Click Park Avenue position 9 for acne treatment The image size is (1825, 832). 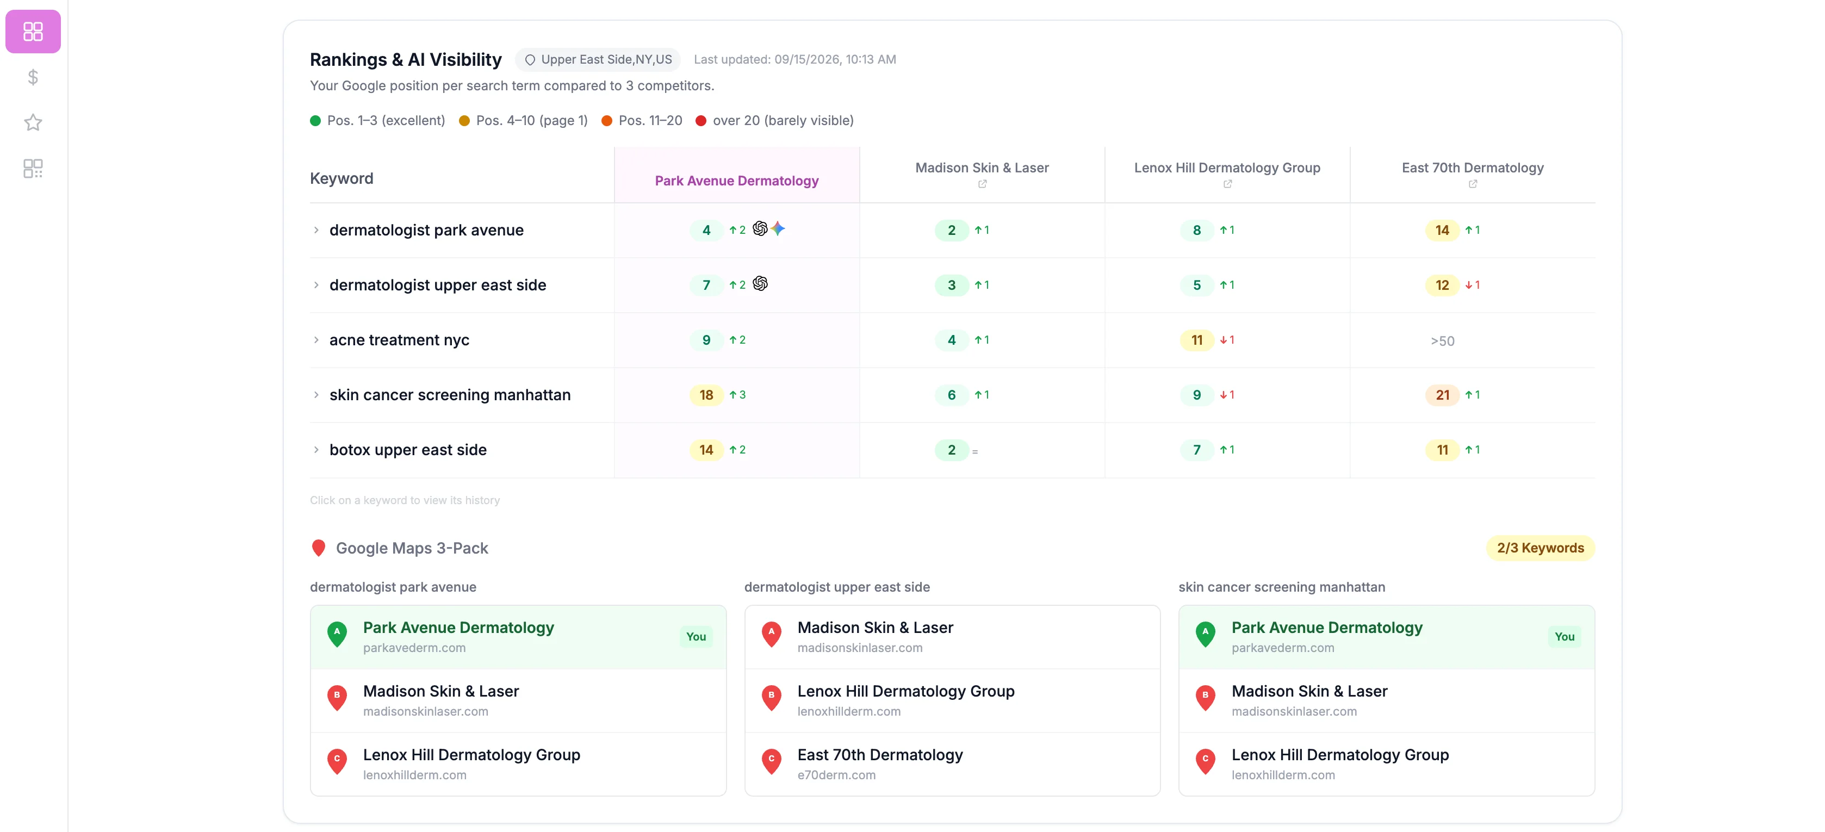pos(706,340)
